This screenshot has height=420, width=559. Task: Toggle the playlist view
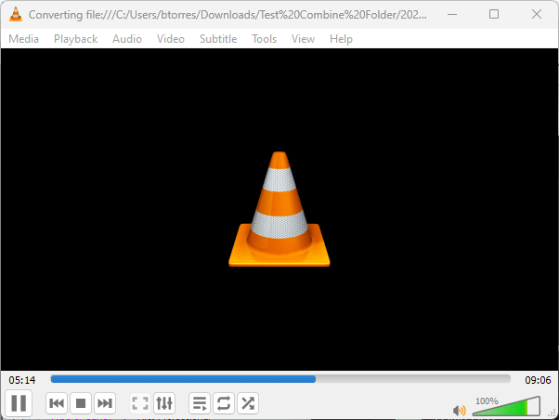(x=200, y=403)
